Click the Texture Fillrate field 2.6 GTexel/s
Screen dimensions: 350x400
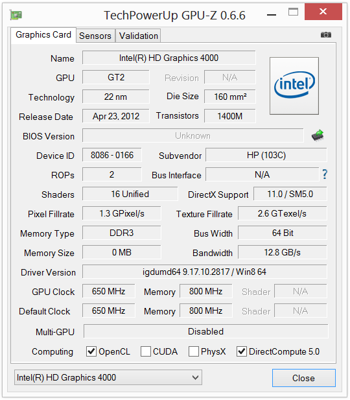click(283, 213)
